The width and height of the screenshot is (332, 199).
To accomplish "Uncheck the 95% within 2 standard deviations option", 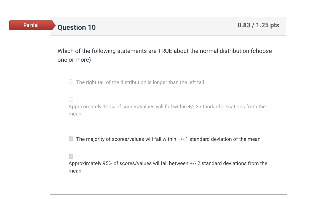I will (71, 156).
